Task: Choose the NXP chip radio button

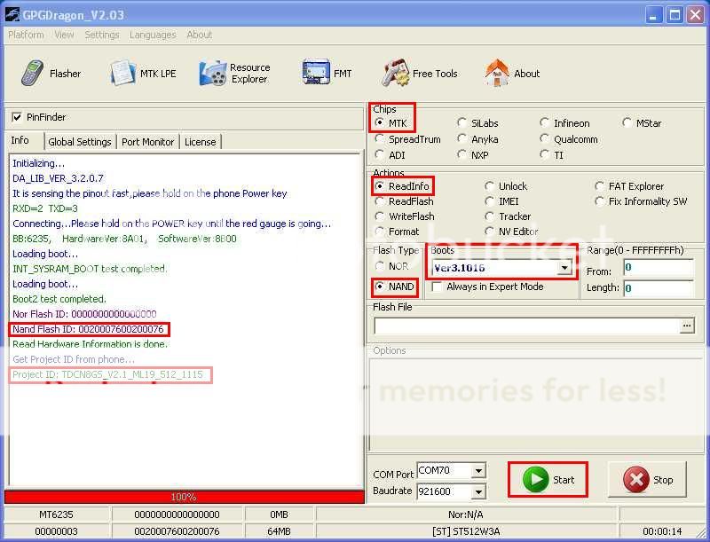Action: pyautogui.click(x=461, y=154)
